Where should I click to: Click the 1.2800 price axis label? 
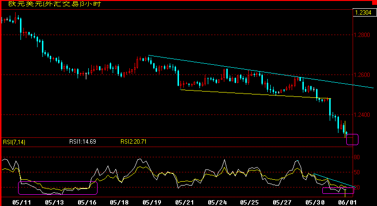(362, 35)
